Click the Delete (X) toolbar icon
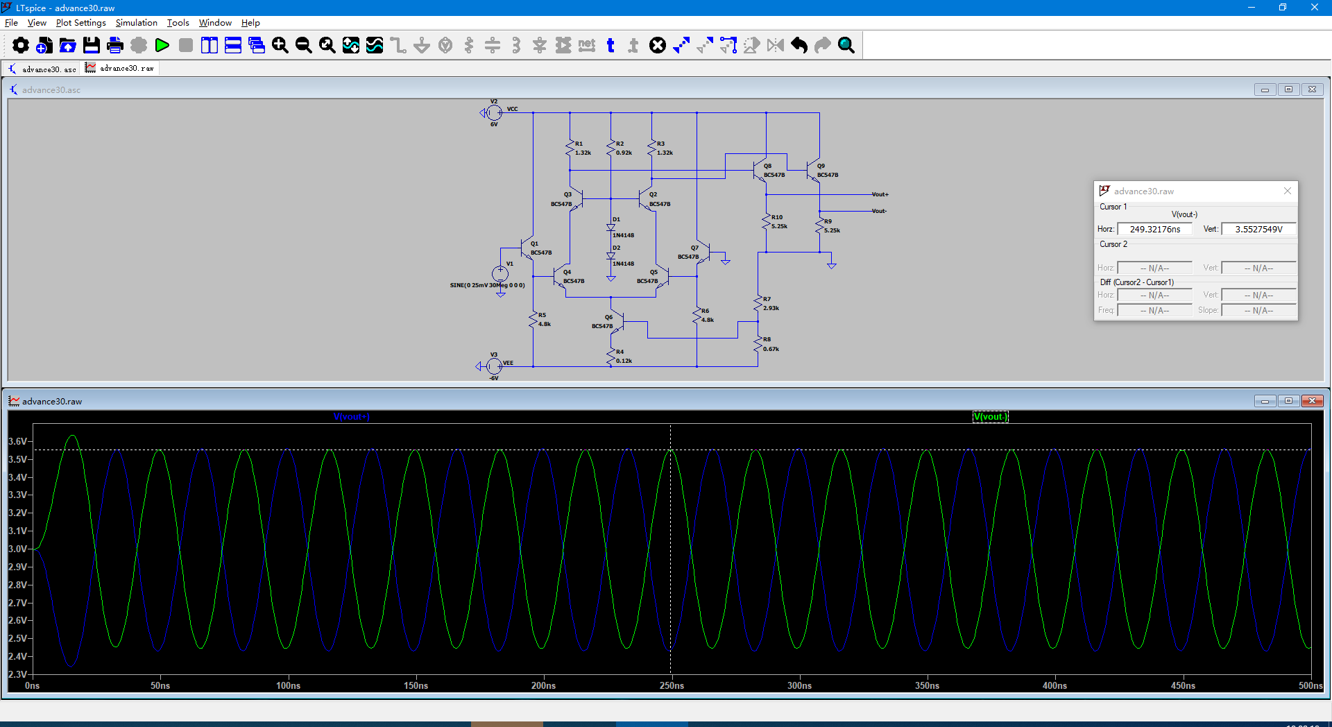Image resolution: width=1332 pixels, height=727 pixels. tap(658, 46)
